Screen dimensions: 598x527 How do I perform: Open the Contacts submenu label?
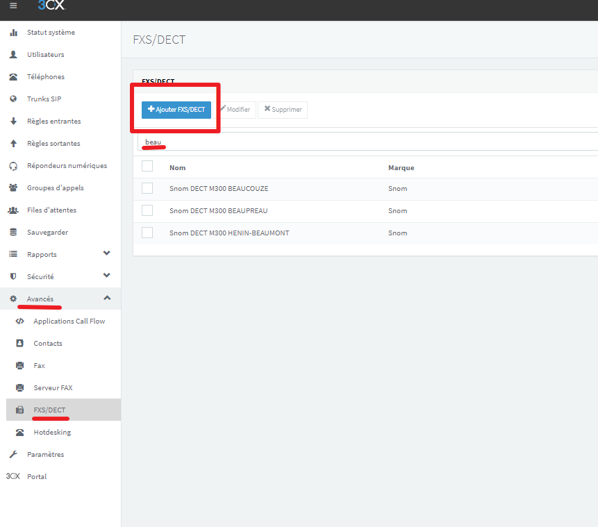48,343
